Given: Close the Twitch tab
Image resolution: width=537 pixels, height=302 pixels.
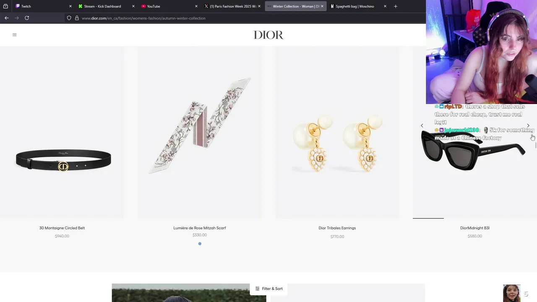Looking at the screenshot, I should (70, 6).
